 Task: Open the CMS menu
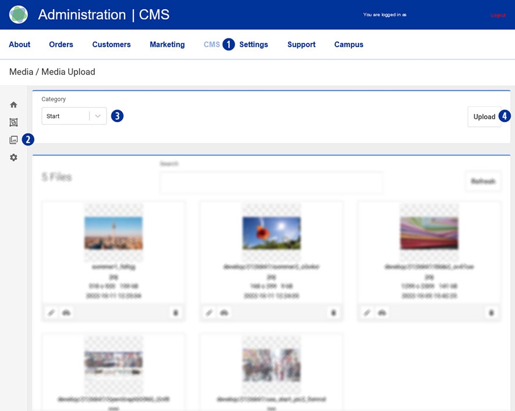tap(212, 45)
